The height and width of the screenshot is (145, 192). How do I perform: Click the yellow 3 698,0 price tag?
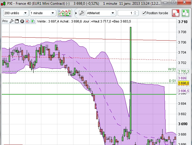coord(183,83)
